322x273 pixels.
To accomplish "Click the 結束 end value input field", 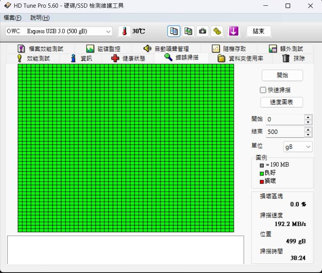I will pos(284,132).
